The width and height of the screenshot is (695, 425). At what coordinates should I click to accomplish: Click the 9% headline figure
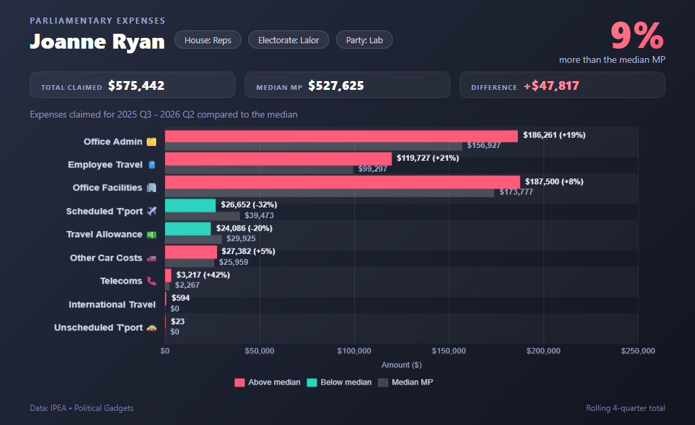coord(638,36)
